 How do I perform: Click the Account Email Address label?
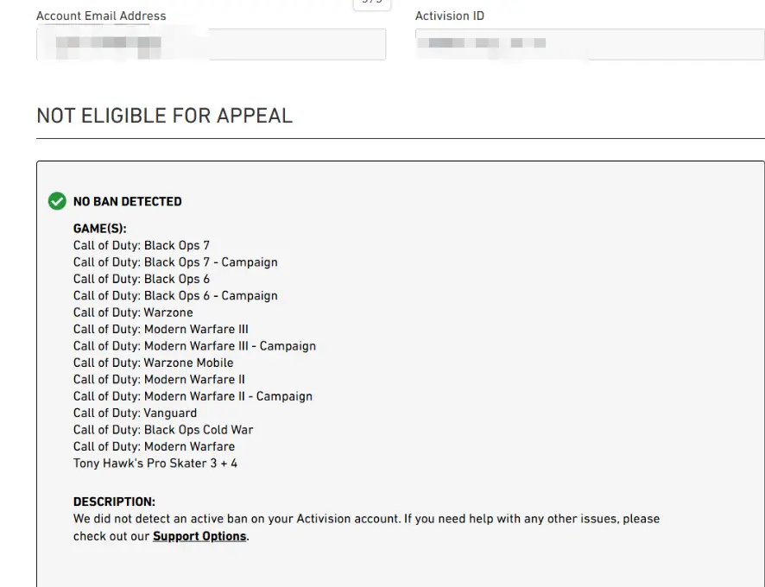click(101, 16)
